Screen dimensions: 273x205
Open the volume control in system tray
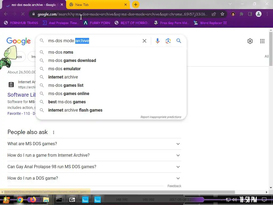(x=235, y=200)
